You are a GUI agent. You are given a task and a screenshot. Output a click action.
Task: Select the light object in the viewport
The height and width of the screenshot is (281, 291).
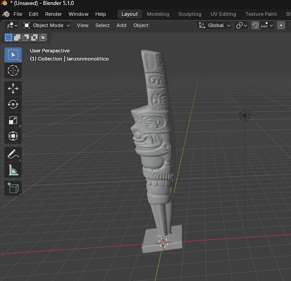click(244, 115)
